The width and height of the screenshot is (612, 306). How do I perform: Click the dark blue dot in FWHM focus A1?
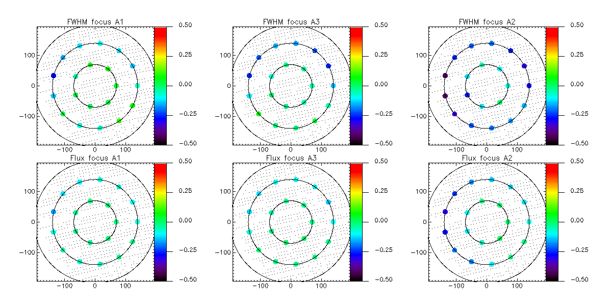[53, 75]
